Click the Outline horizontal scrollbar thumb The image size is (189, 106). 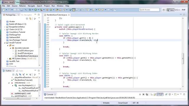point(18,98)
